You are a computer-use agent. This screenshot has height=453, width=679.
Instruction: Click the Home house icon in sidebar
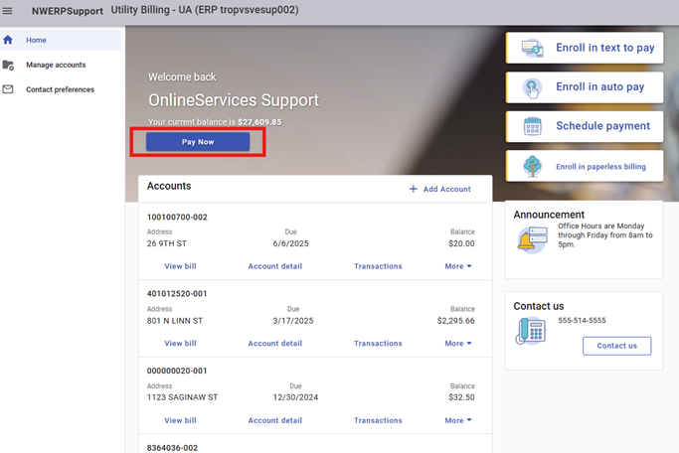click(8, 40)
